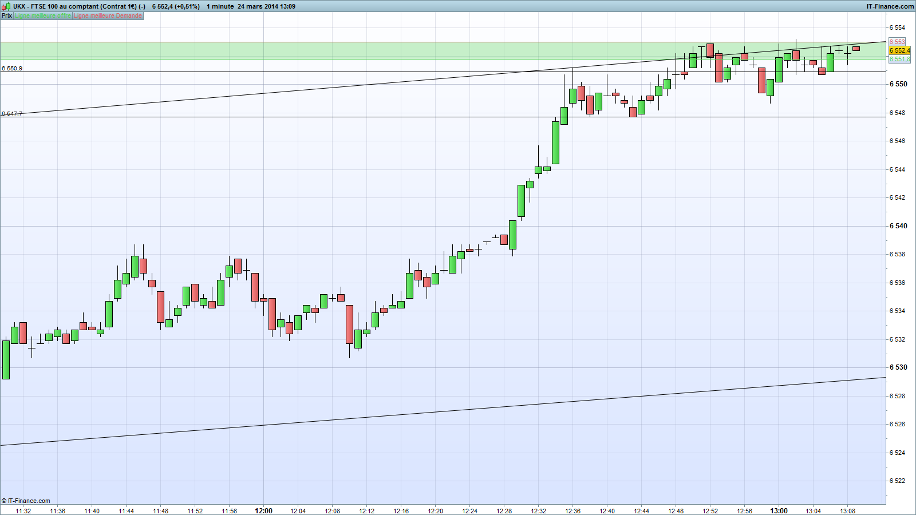Click the UKX - FTSE 100 au comptant title
Screen dimensions: 916x515
pos(79,6)
